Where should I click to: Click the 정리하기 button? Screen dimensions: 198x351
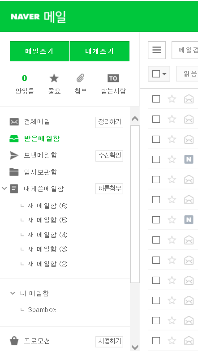tap(109, 122)
